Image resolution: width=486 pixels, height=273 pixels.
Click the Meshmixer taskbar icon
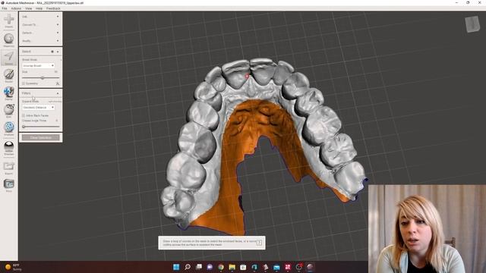click(310, 267)
